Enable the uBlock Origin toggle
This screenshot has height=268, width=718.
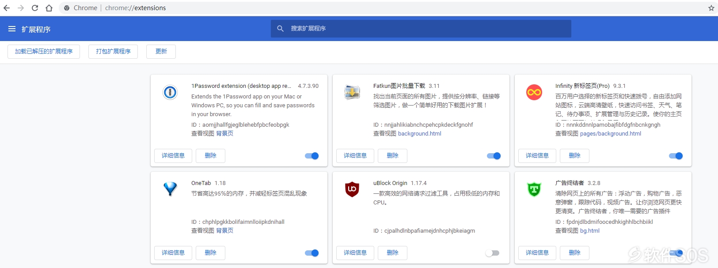click(492, 253)
